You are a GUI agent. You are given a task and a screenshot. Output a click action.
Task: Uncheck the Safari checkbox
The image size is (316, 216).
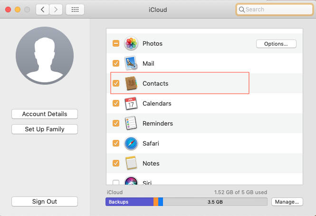(116, 143)
